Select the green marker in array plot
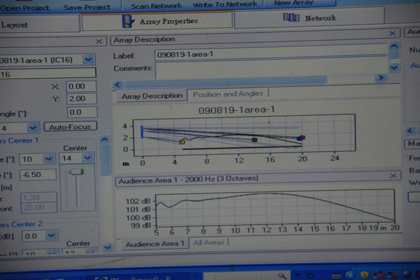Image resolution: width=420 pixels, height=280 pixels. (254, 140)
